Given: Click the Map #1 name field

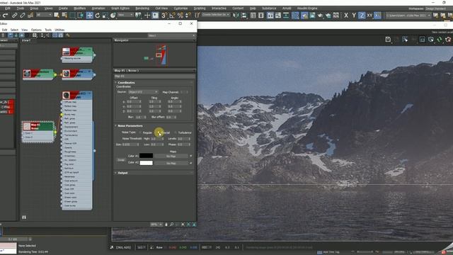Looking at the screenshot, I should 154,76.
